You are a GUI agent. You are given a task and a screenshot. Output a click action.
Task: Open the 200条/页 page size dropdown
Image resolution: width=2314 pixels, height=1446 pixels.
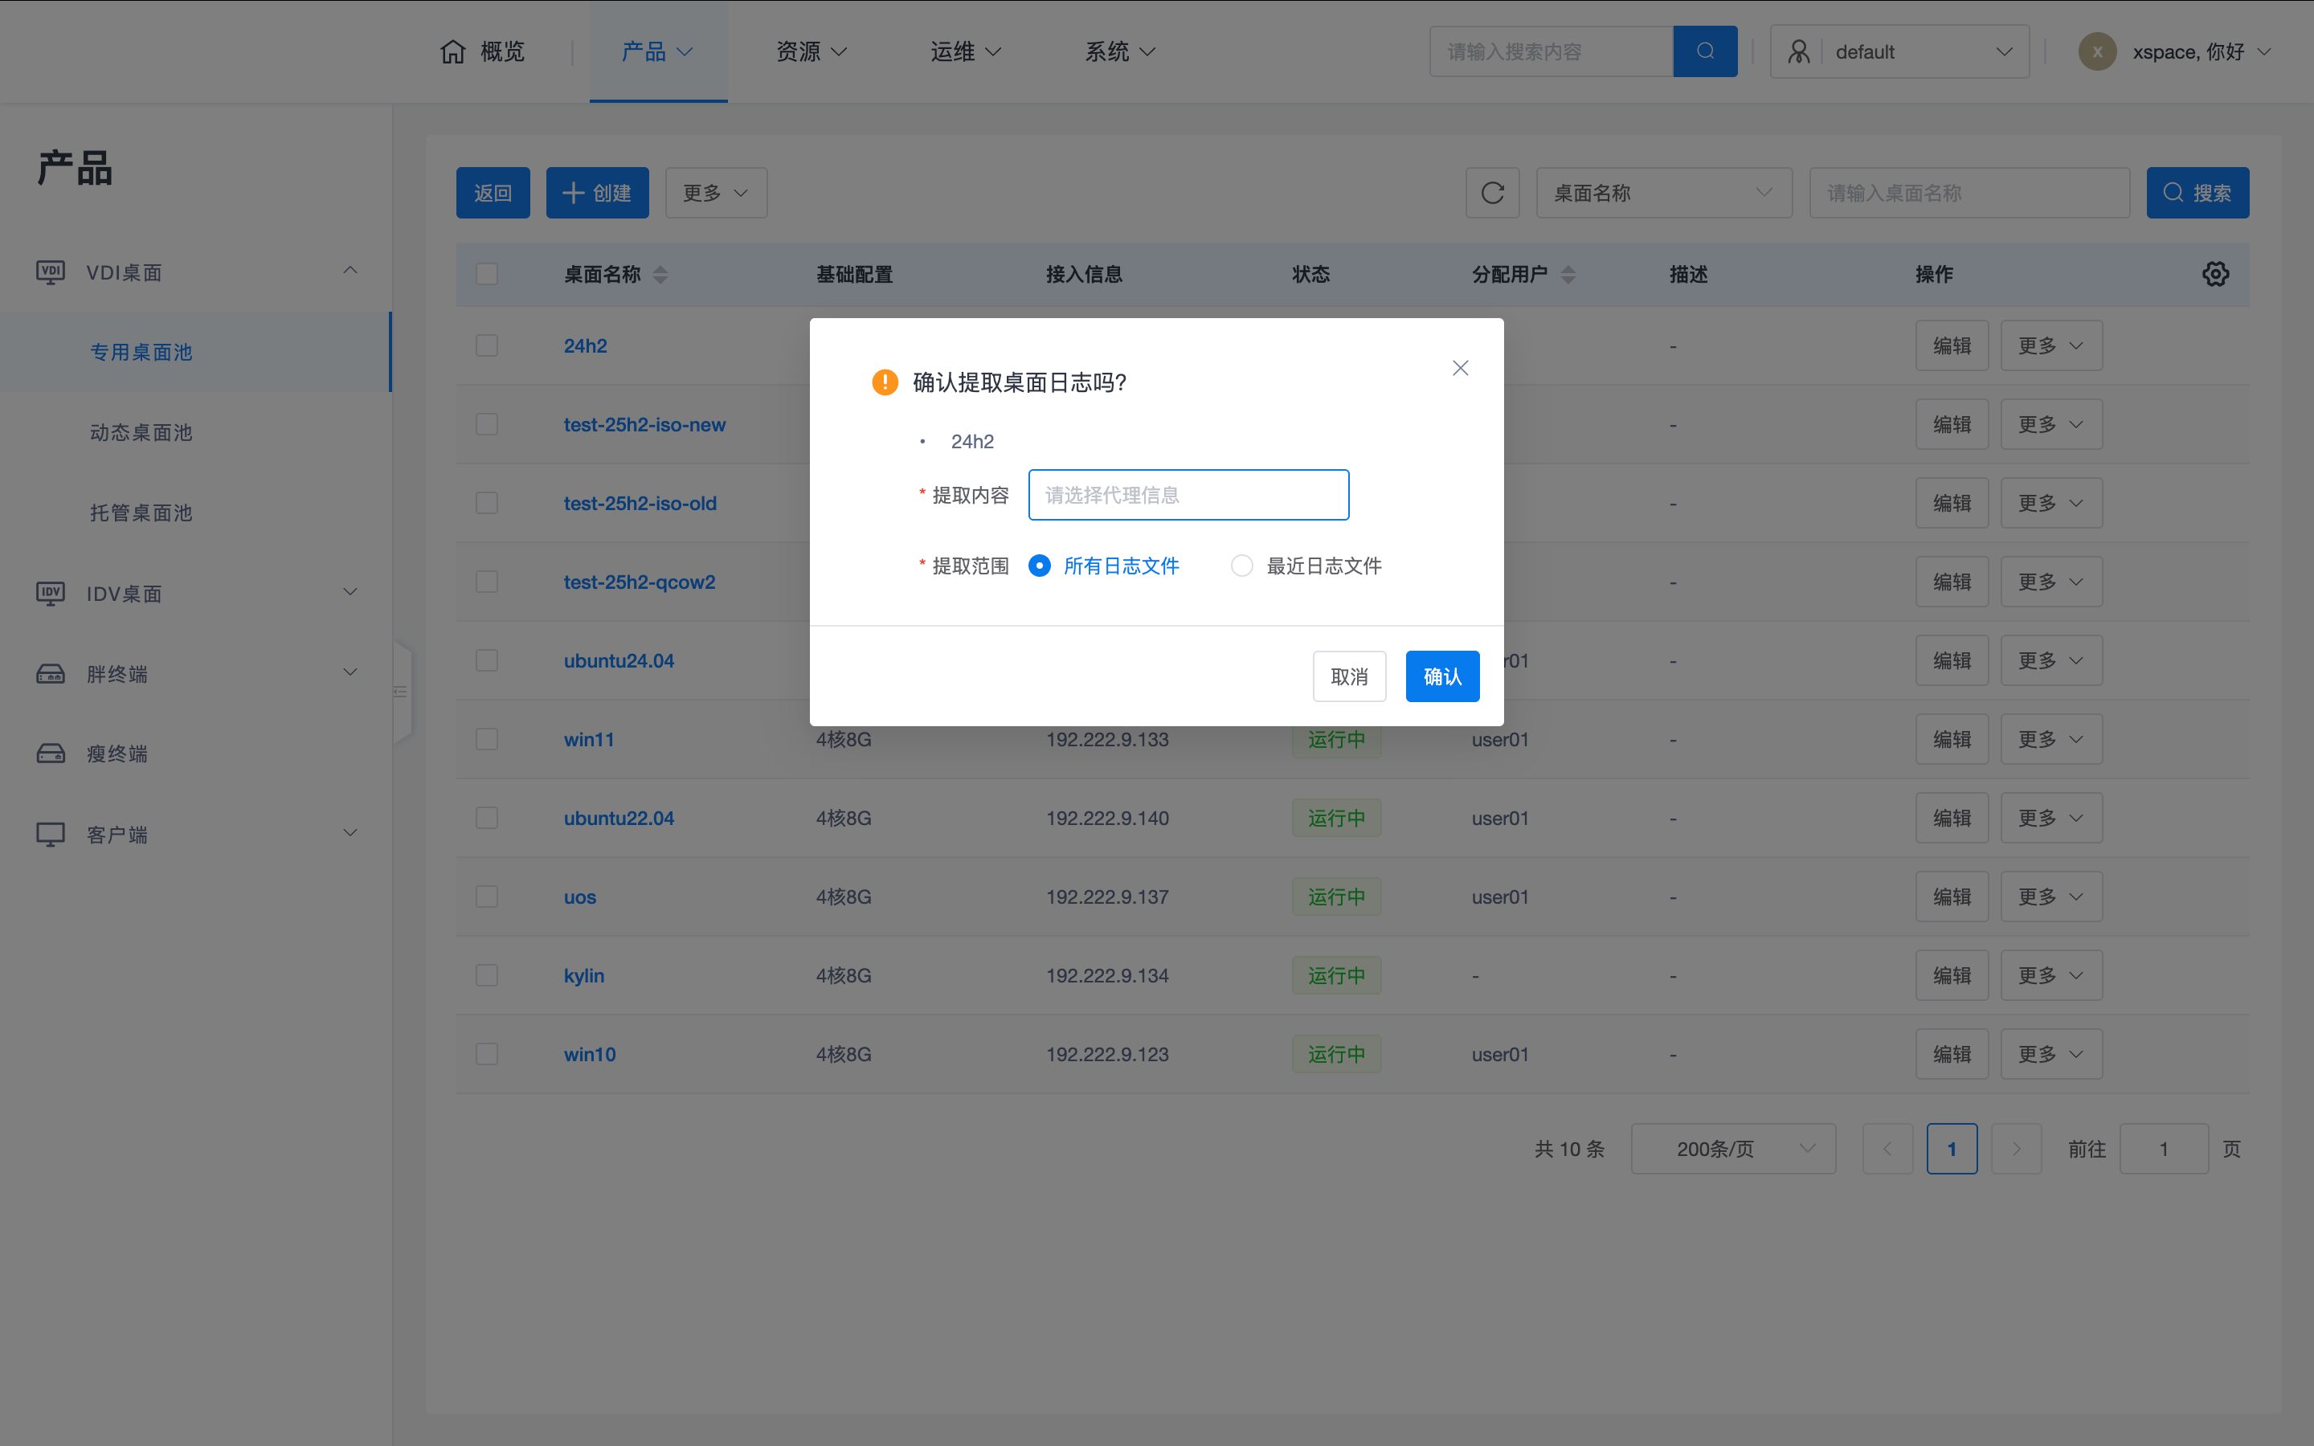1731,1149
